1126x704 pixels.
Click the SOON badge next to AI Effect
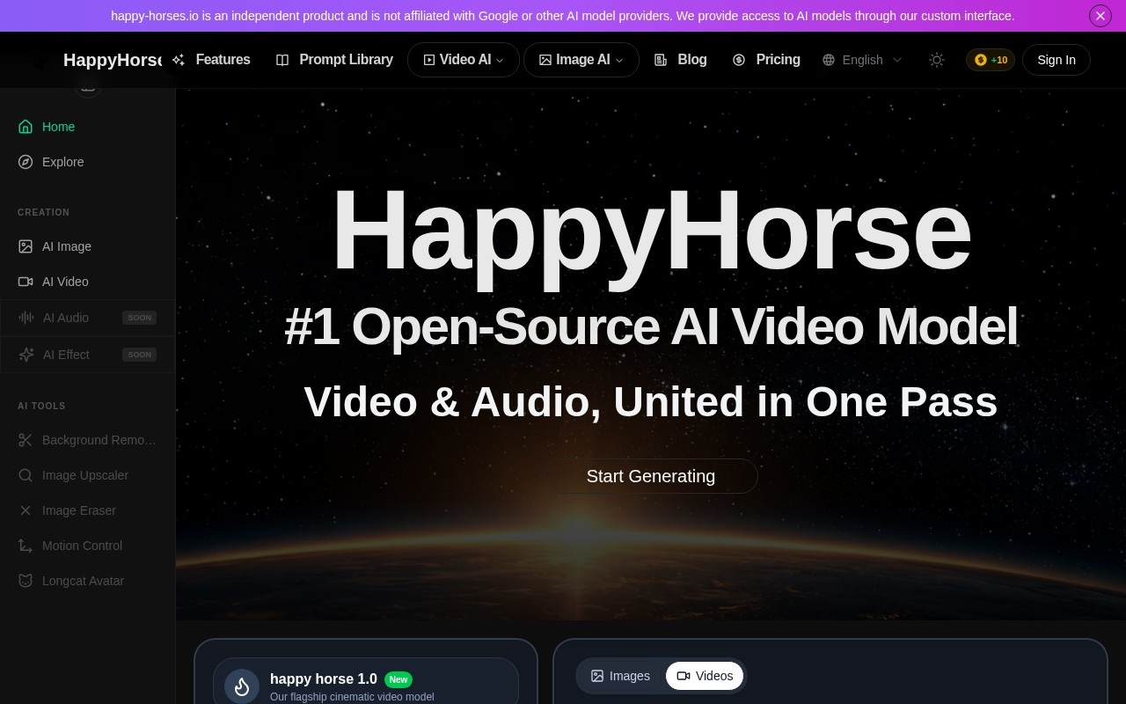coord(140,355)
